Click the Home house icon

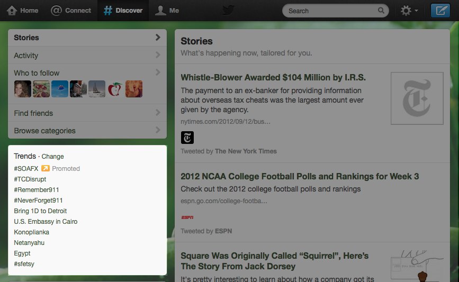point(12,11)
